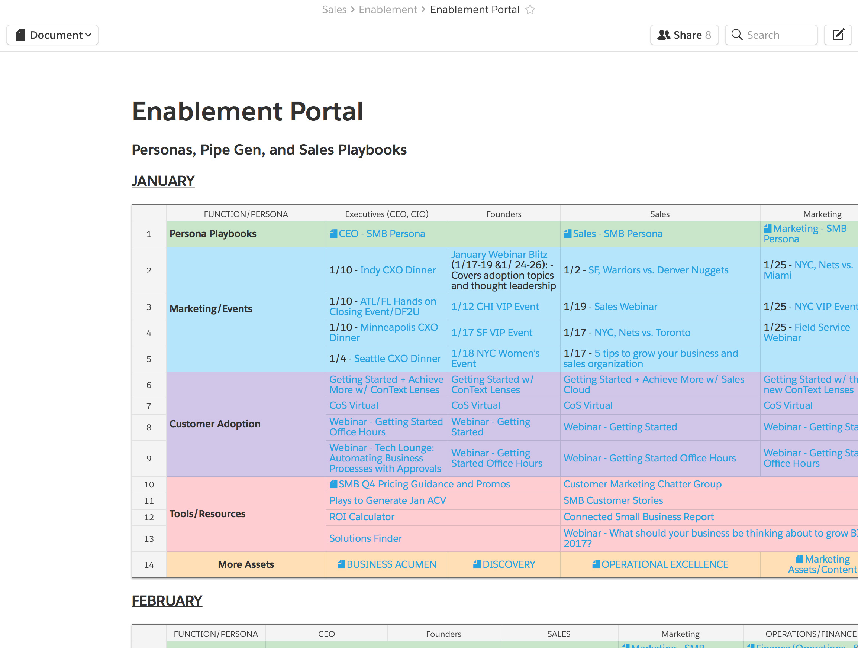Star the Enablement Portal document
This screenshot has height=648, width=858.
click(530, 10)
